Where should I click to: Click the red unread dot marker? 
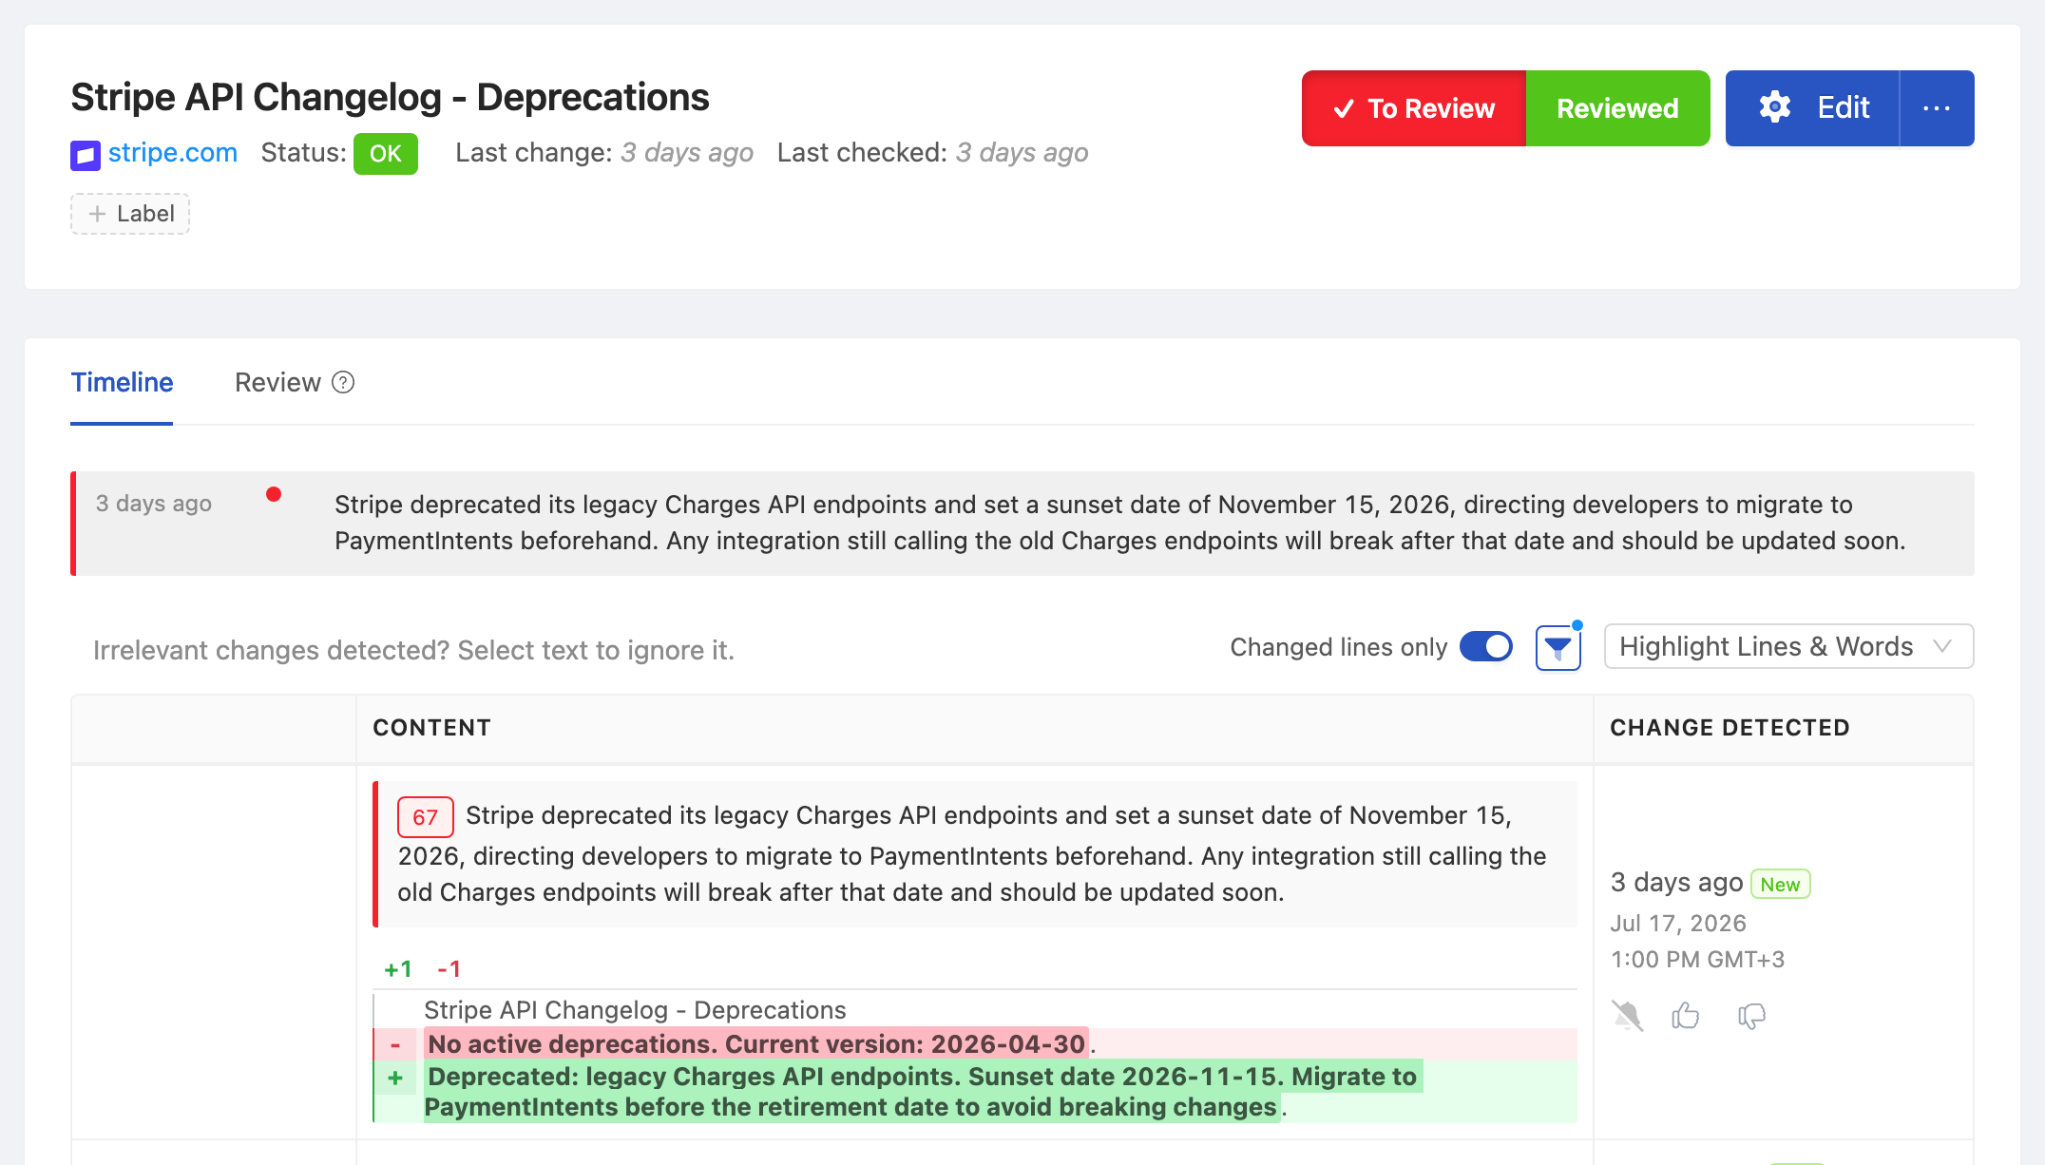[x=274, y=494]
